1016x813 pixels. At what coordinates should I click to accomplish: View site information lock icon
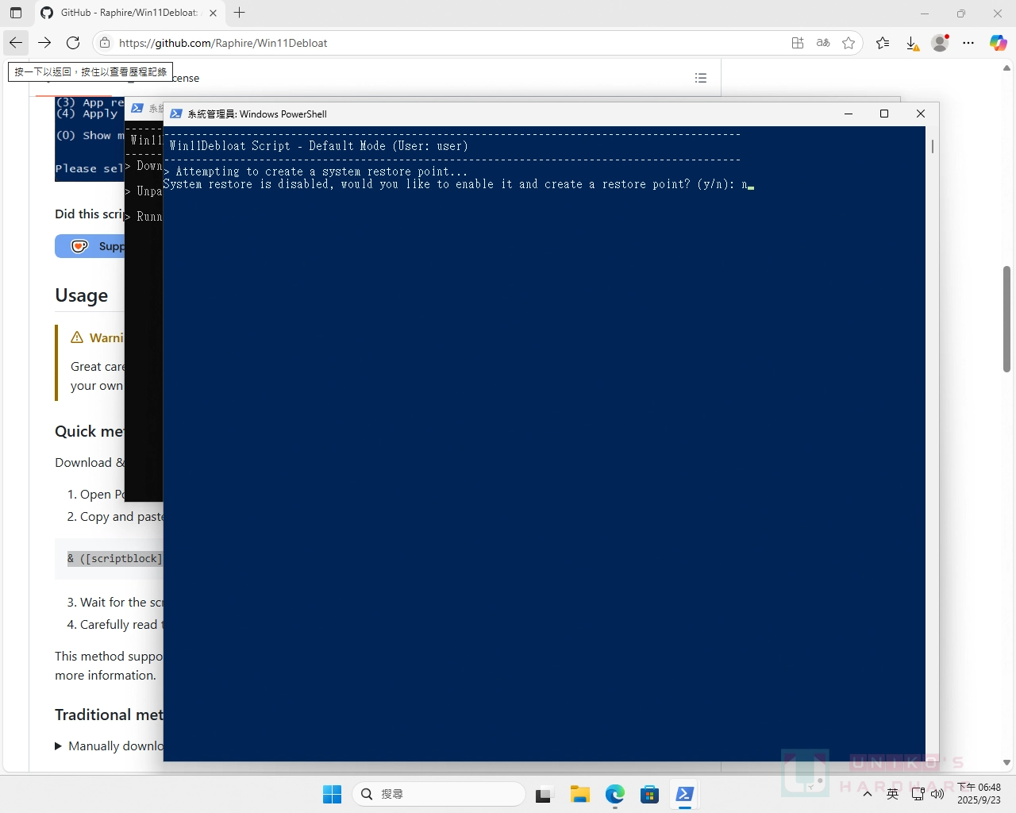click(x=105, y=43)
